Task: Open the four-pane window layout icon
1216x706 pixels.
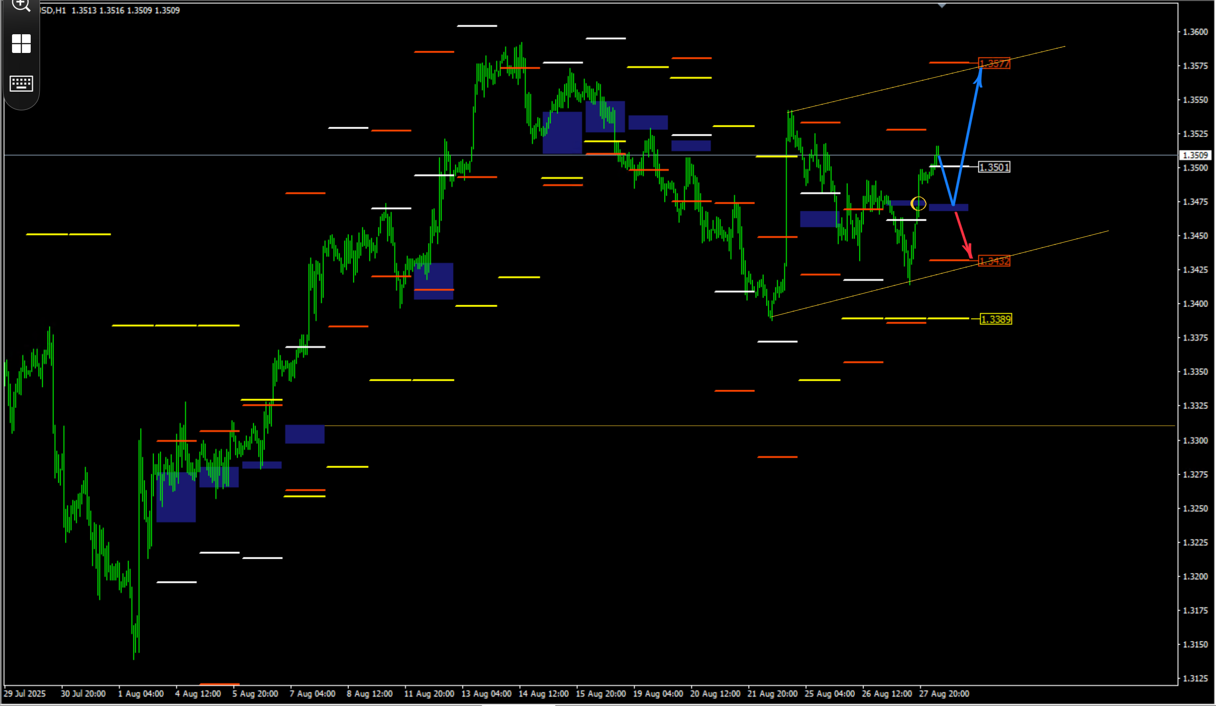Action: click(21, 44)
